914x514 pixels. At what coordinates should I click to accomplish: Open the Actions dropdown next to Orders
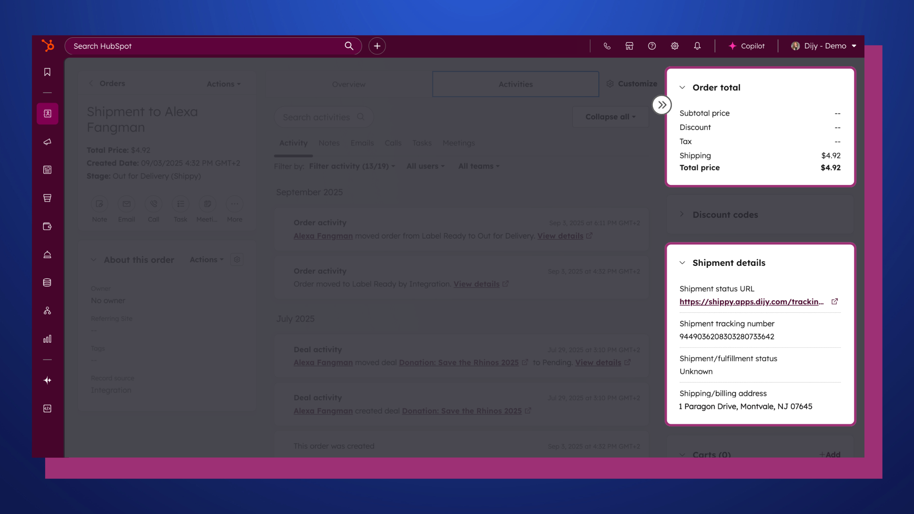click(223, 84)
